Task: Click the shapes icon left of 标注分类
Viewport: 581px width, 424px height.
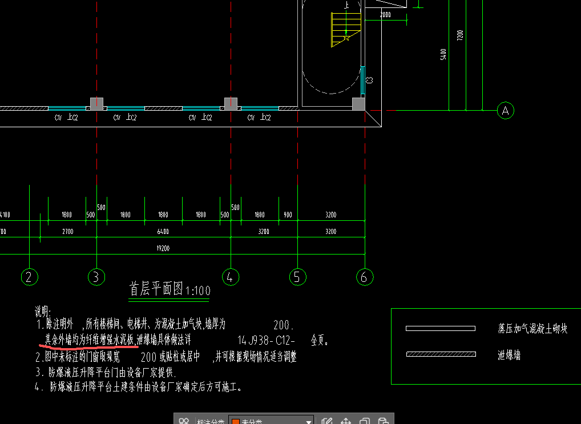Action: pos(184,421)
